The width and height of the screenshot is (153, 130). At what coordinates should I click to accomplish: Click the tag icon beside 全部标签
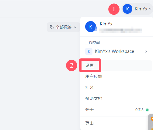(52, 27)
